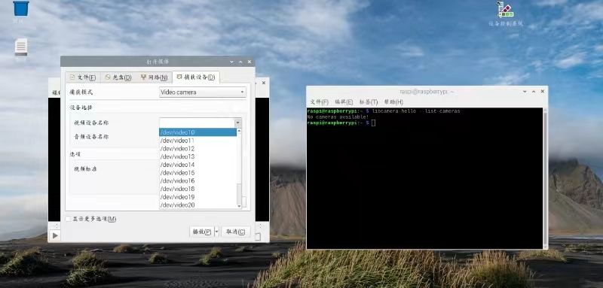Click the terminal window's vertical scrollbar
This screenshot has height=288, width=603.
pos(545,178)
